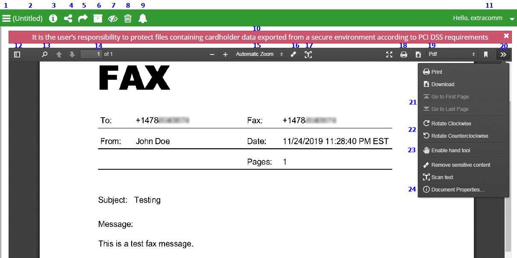517x258 pixels.
Task: Open the hamburger main menu
Action: 6,18
